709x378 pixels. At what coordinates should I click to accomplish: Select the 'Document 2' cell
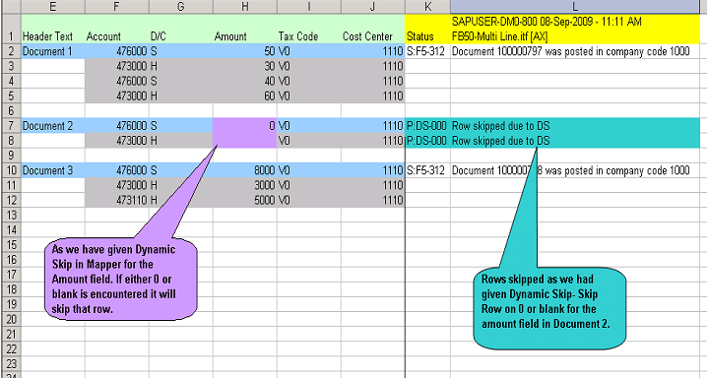[x=53, y=126]
